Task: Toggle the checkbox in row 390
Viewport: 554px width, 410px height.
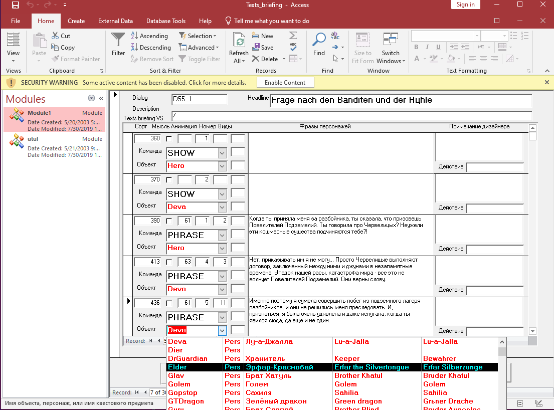Action: point(169,221)
